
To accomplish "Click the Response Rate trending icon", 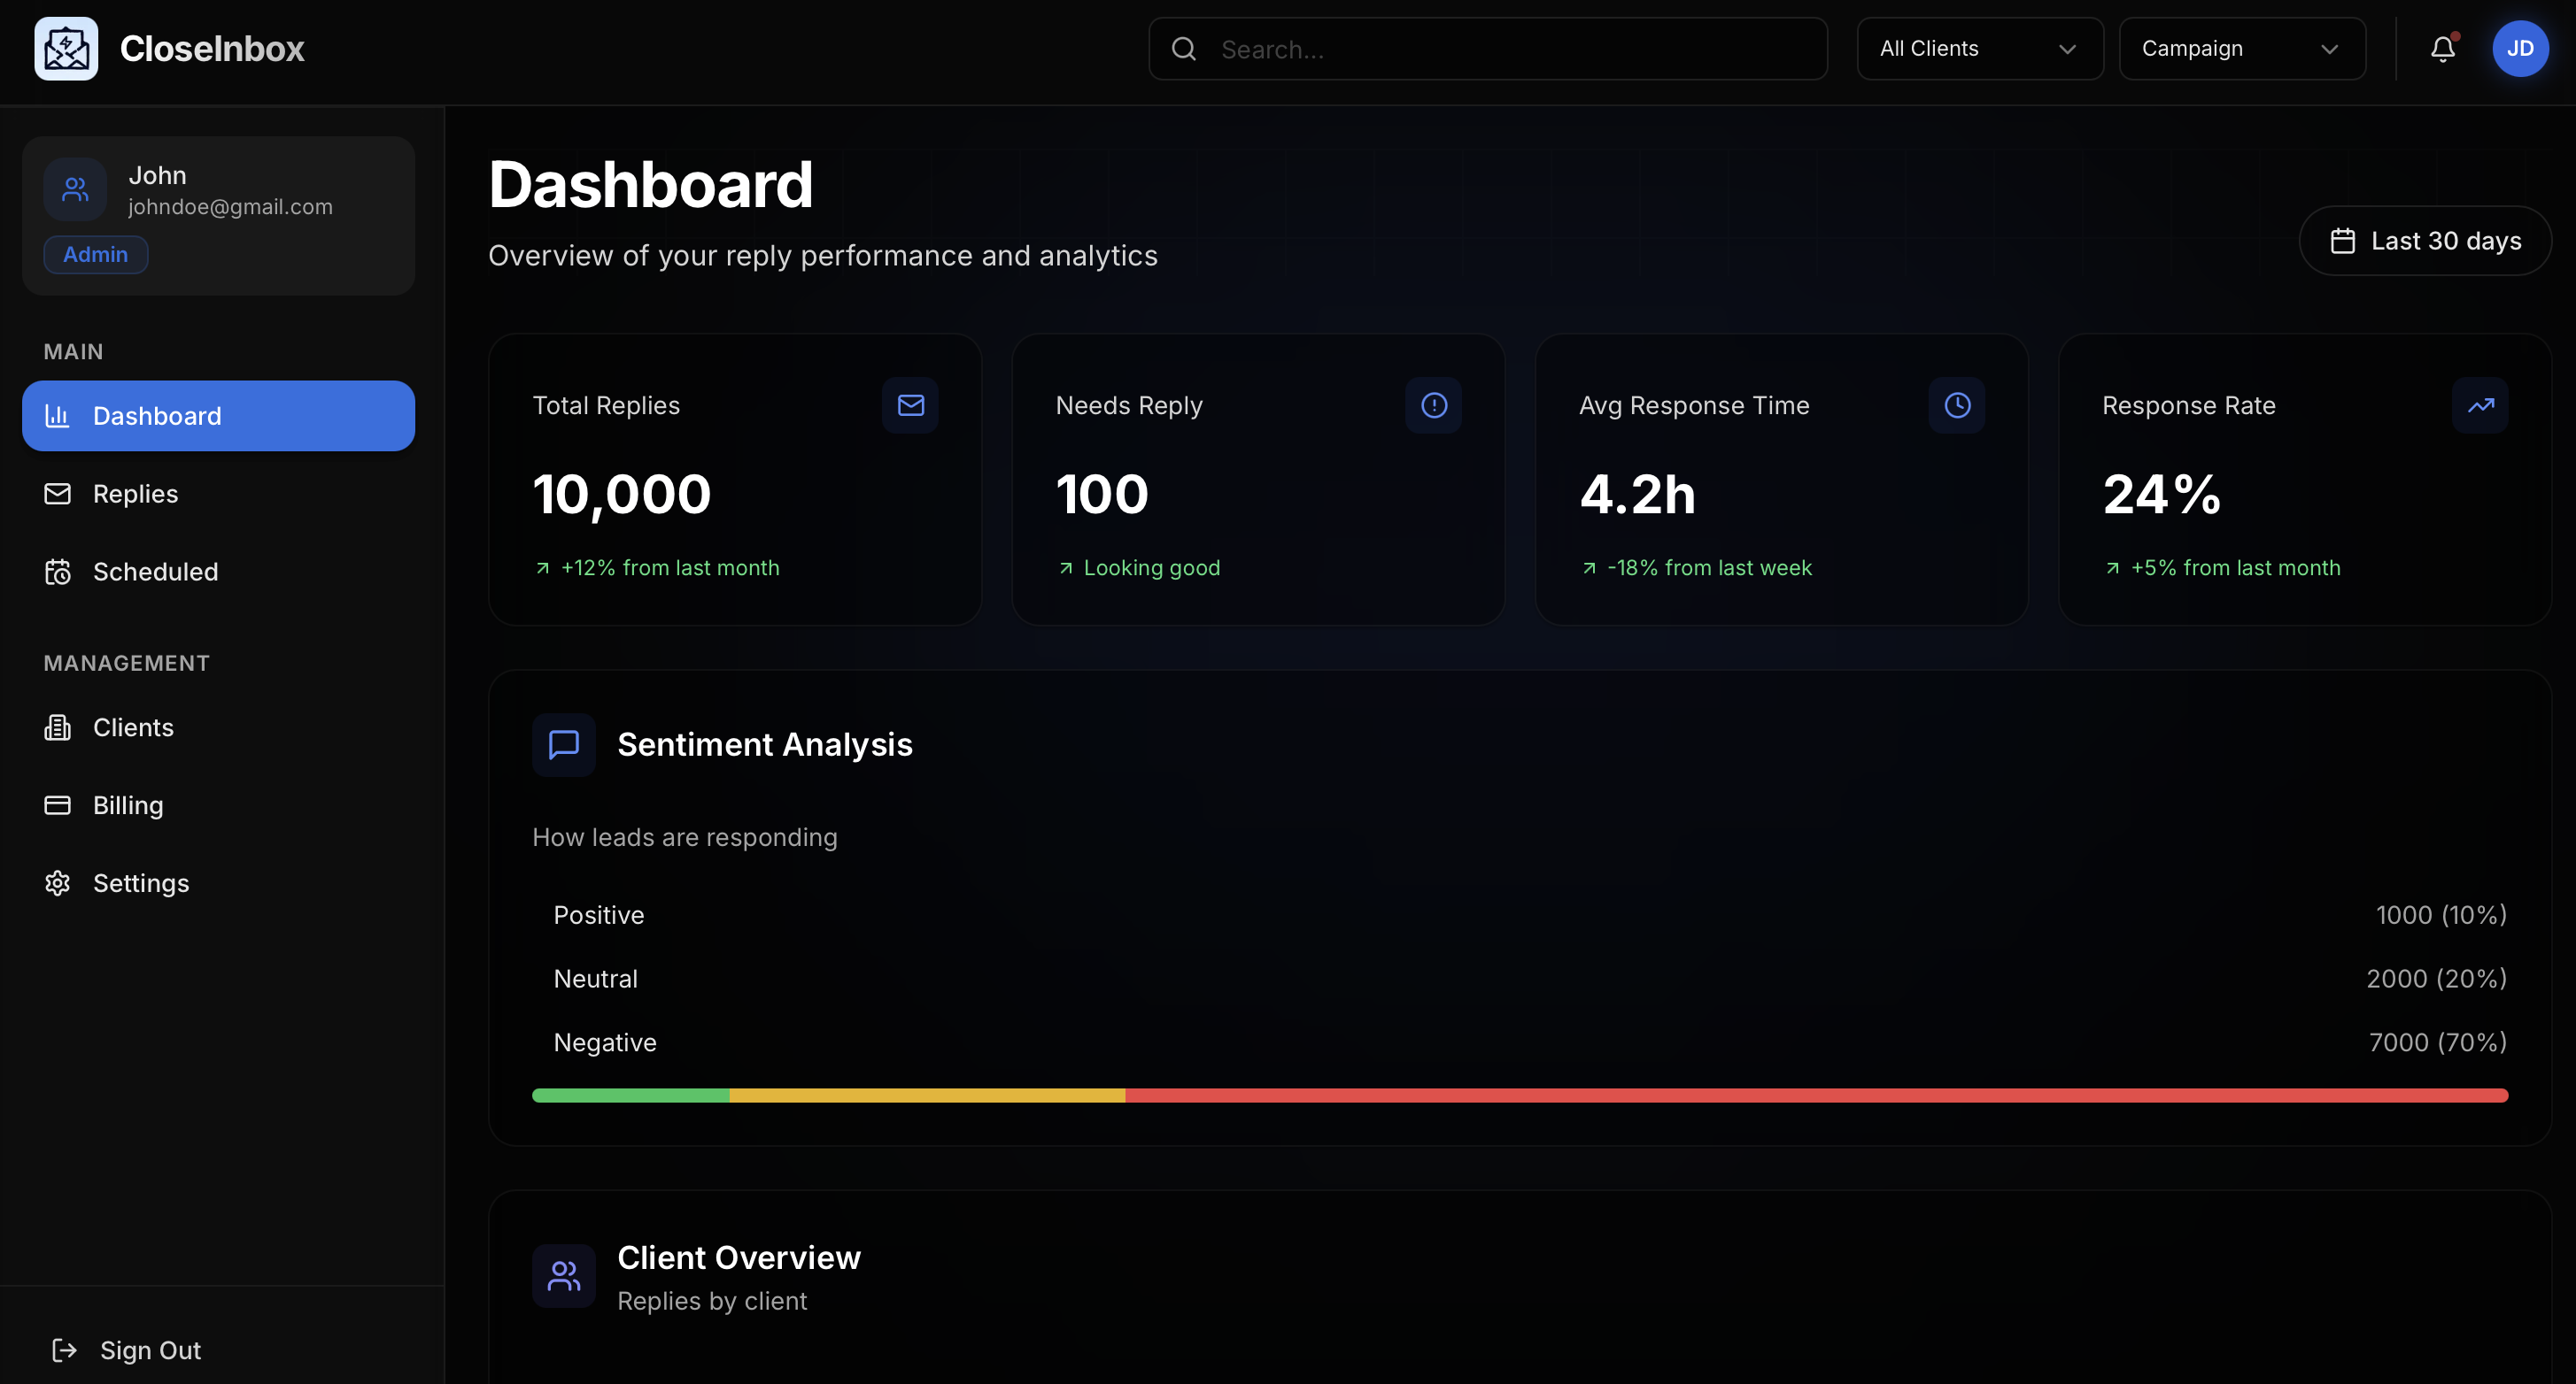I will 2480,404.
